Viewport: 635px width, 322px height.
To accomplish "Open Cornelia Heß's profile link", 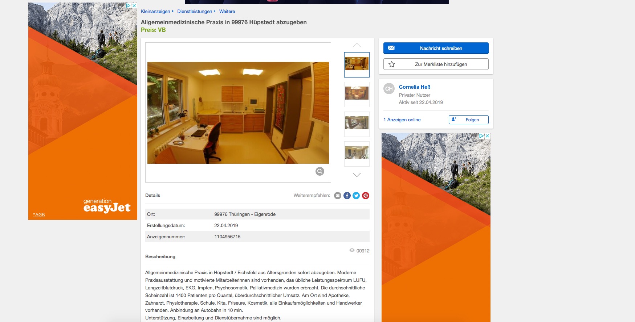I will click(414, 87).
